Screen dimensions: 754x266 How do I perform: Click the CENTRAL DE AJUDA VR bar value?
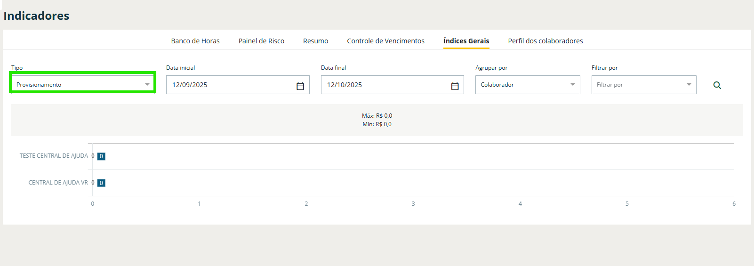101,183
